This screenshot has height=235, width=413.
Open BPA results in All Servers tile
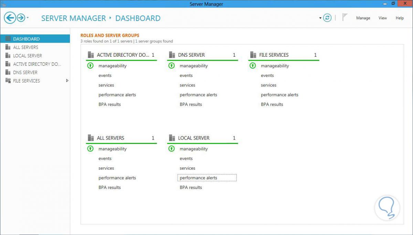coord(109,188)
